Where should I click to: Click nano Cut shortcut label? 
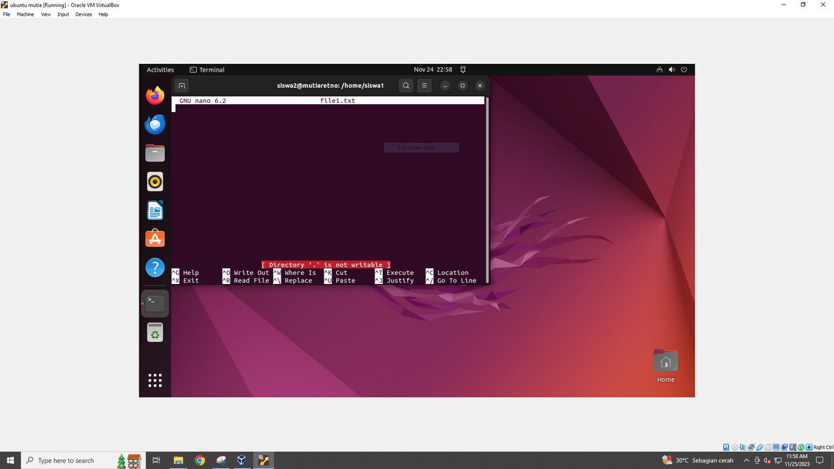(341, 273)
